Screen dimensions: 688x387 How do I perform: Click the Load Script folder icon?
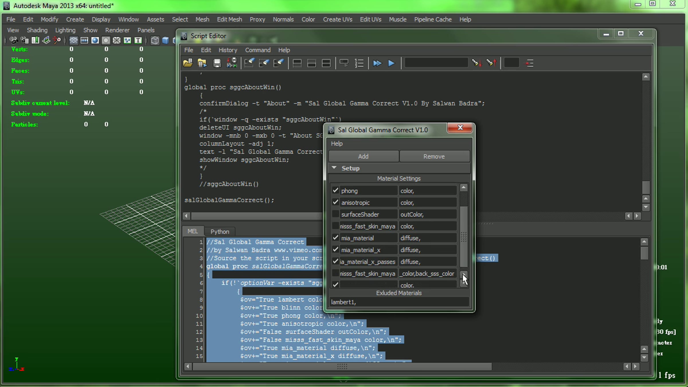(188, 63)
